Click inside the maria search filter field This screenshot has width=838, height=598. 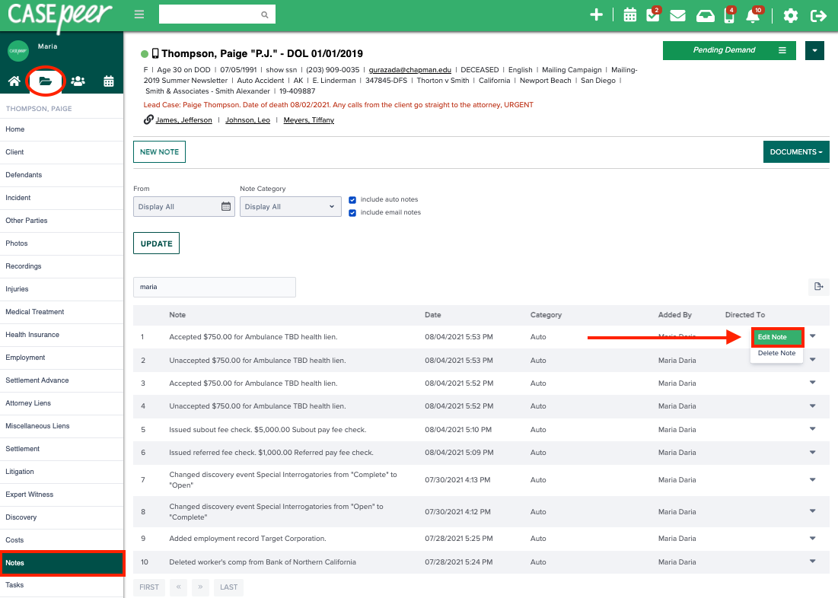pyautogui.click(x=214, y=287)
